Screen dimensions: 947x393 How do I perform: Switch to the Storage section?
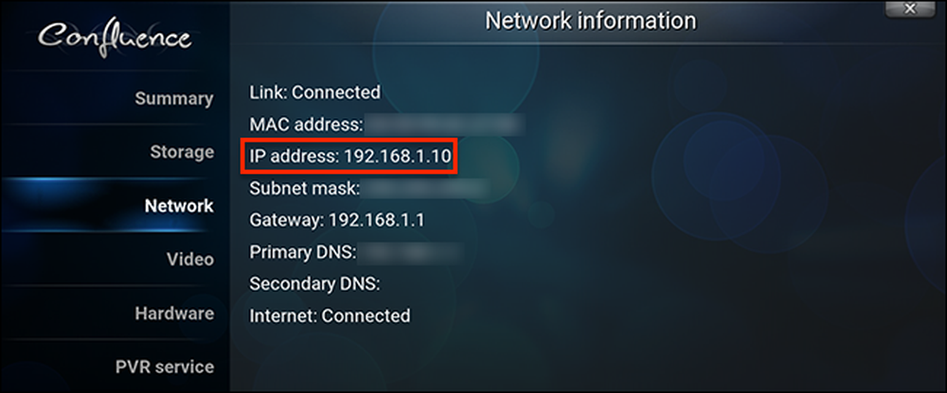click(182, 152)
